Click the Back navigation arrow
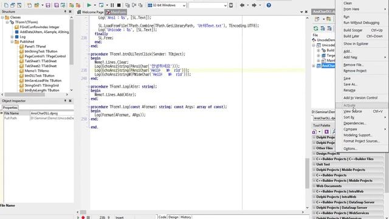 [242, 5]
